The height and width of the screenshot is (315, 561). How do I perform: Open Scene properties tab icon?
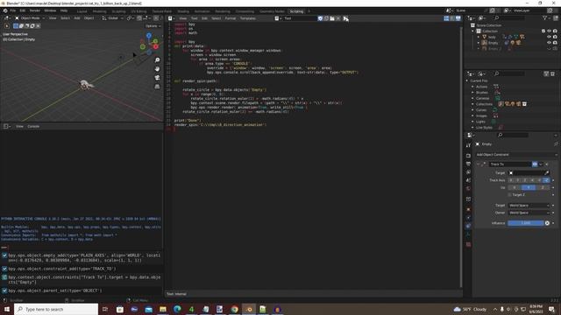tap(468, 180)
